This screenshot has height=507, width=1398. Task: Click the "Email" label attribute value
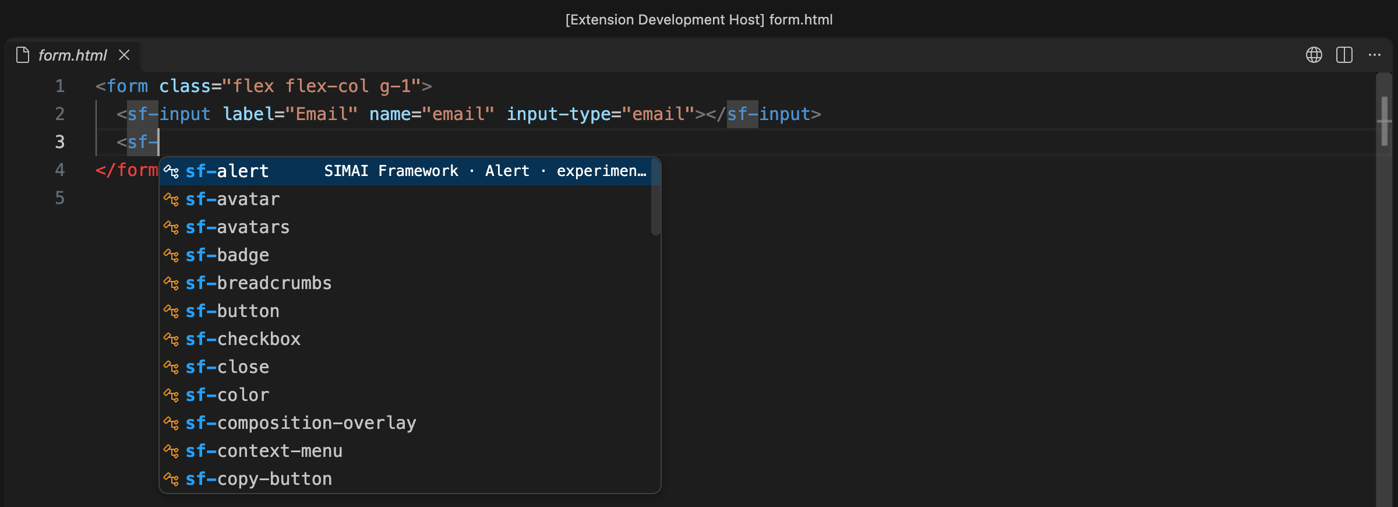point(321,114)
